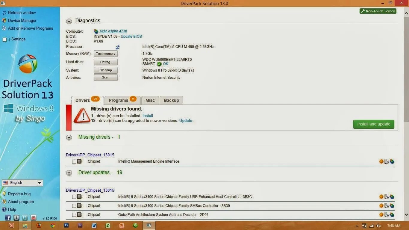Click the Test memory button
Viewport: 409px width, 230px height.
[106, 54]
